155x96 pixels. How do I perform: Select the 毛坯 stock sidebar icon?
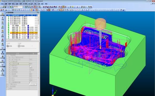click(x=3, y=32)
